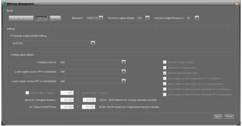Click AC-charging duration start time field
The image size is (242, 126).
click(x=66, y=100)
